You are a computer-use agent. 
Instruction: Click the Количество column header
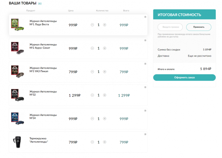pos(102,11)
